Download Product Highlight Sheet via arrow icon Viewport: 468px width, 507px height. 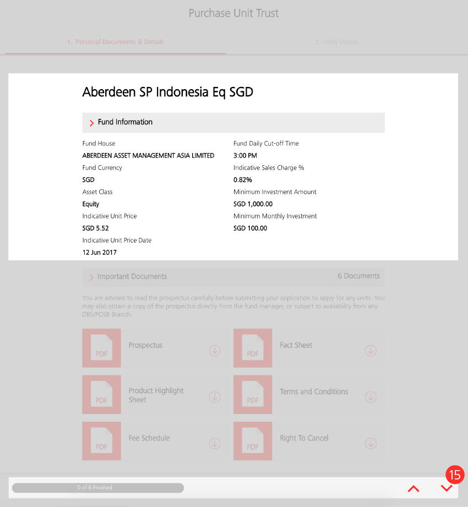coord(215,397)
